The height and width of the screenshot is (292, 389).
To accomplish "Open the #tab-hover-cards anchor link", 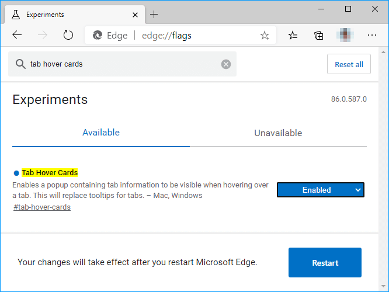I will tap(42, 207).
